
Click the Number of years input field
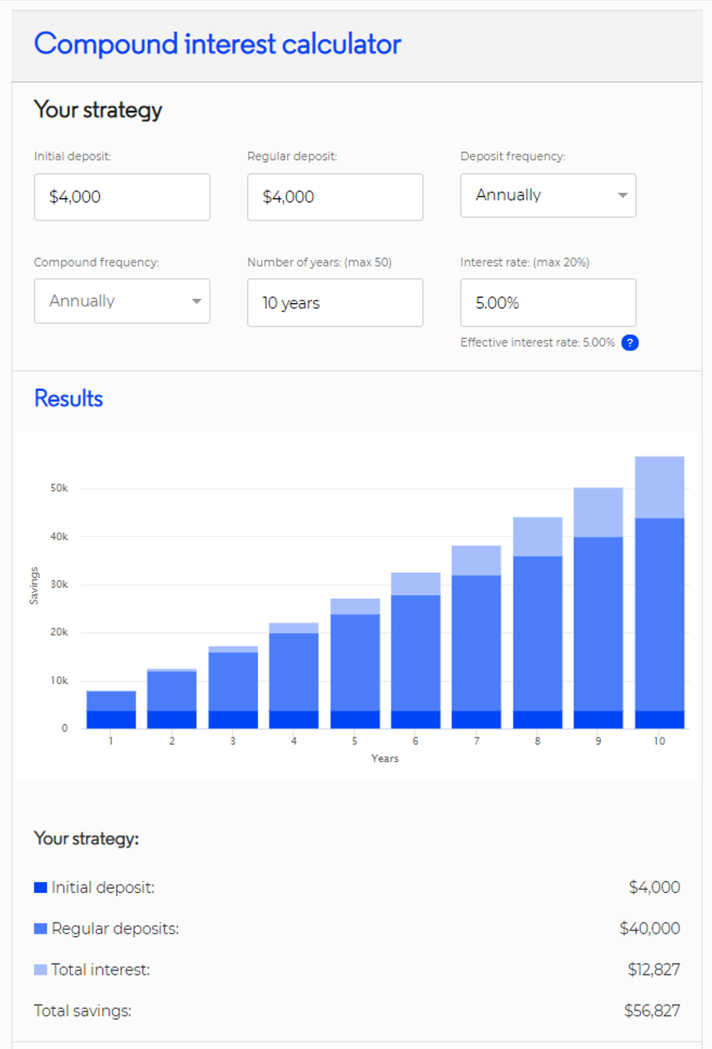click(x=335, y=302)
